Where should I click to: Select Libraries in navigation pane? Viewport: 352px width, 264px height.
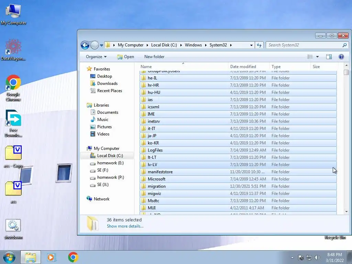pyautogui.click(x=101, y=105)
